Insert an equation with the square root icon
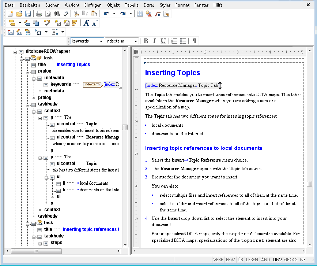This screenshot has height=266, width=317. pos(158,14)
